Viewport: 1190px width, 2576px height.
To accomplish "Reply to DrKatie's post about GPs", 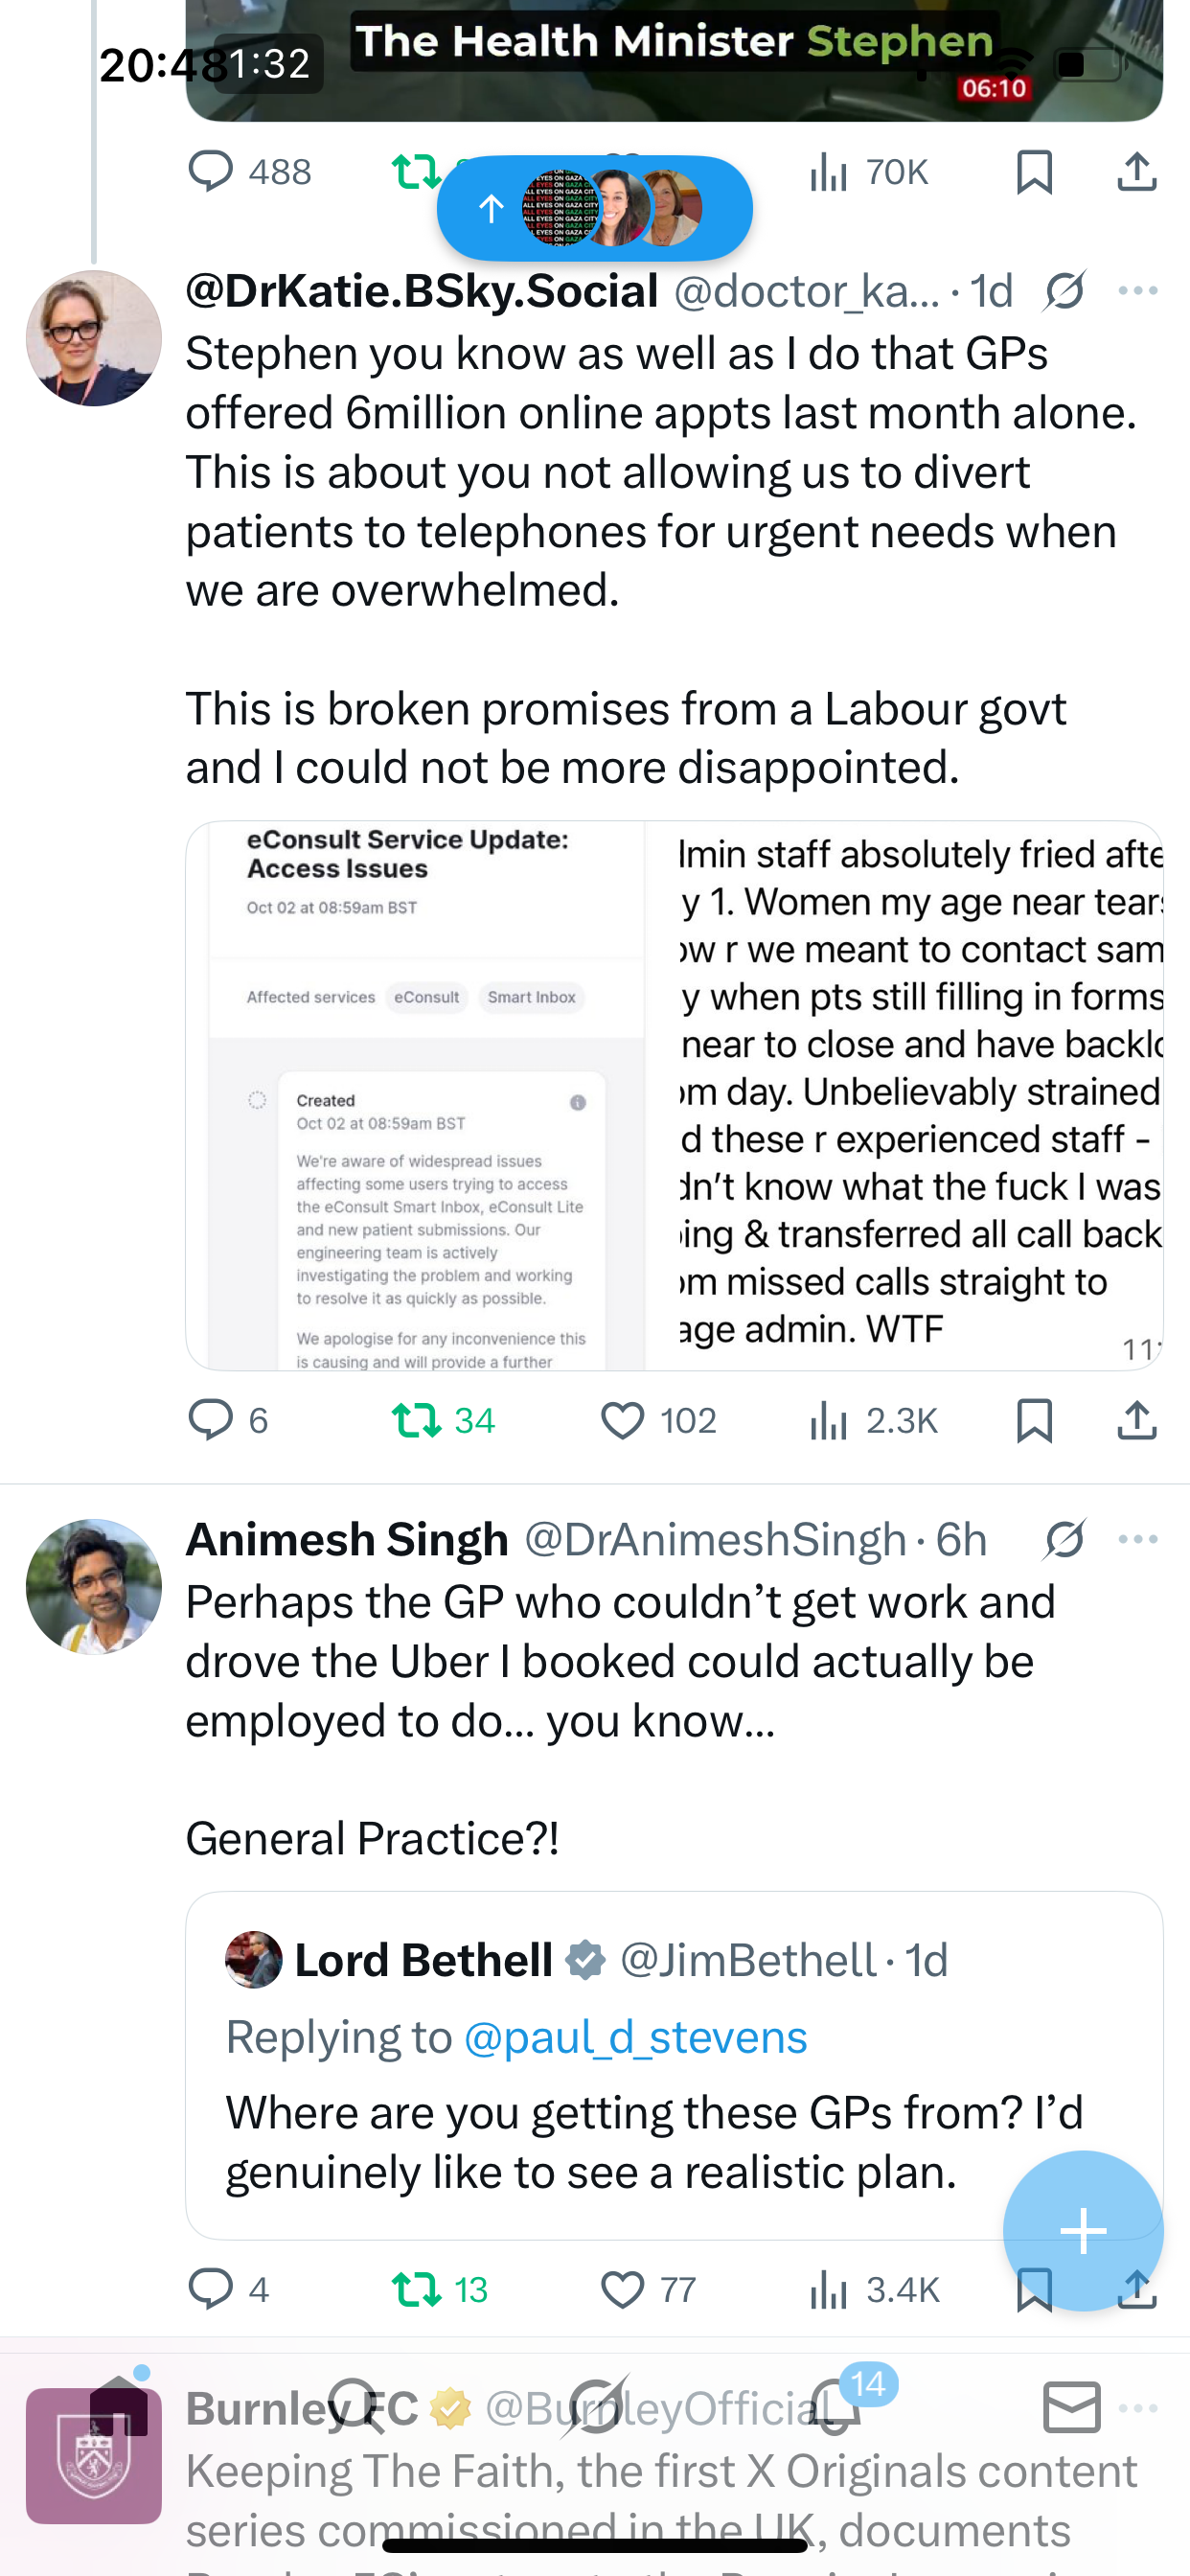I will [x=211, y=1420].
